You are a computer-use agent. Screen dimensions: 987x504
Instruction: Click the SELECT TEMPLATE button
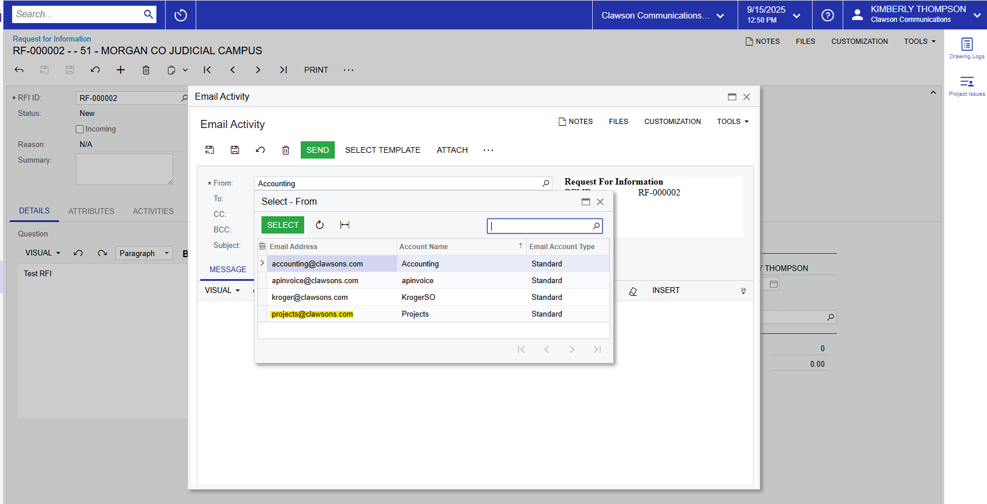pyautogui.click(x=383, y=150)
